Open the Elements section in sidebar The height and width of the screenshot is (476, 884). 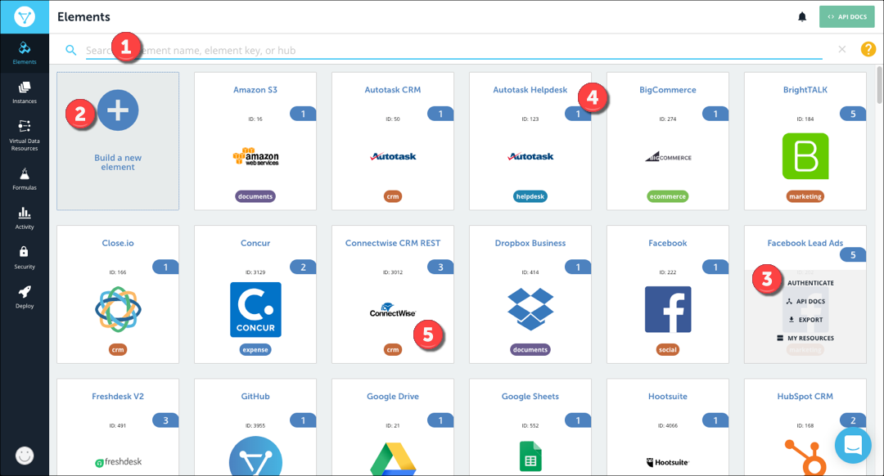click(x=25, y=53)
